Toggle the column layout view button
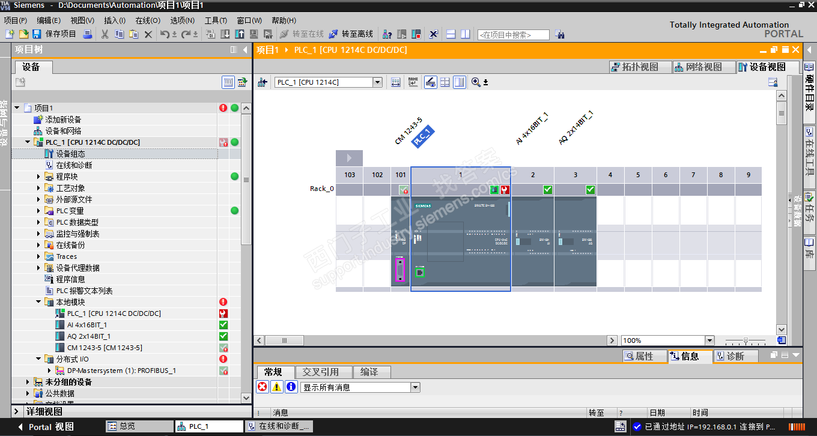This screenshot has width=817, height=436. click(x=460, y=82)
